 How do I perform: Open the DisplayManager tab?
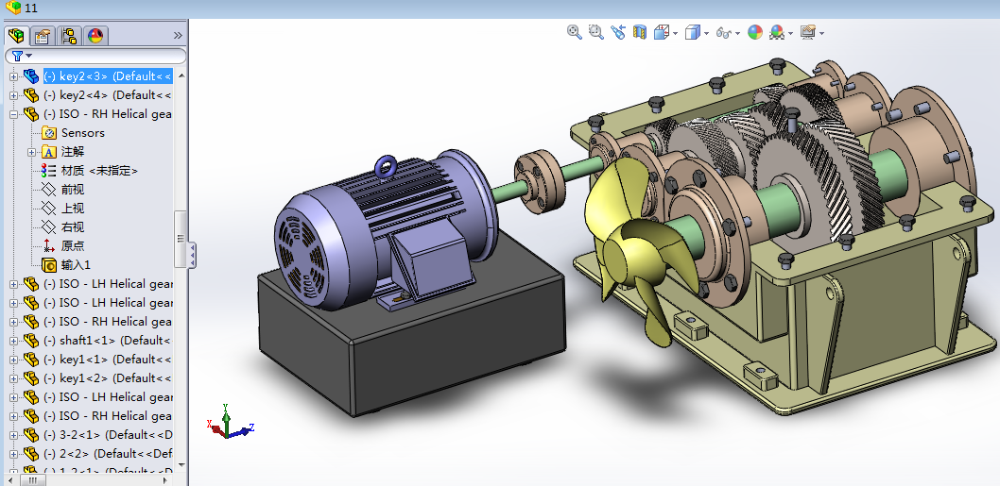[x=95, y=36]
